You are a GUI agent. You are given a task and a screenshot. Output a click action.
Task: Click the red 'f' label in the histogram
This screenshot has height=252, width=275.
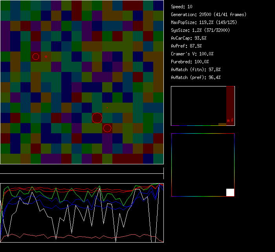[232, 120]
